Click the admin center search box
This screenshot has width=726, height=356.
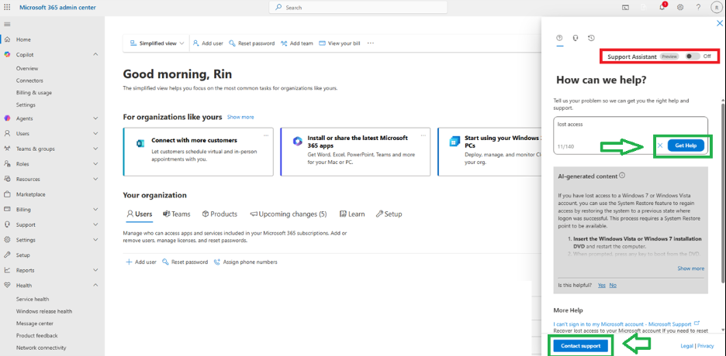(x=358, y=8)
